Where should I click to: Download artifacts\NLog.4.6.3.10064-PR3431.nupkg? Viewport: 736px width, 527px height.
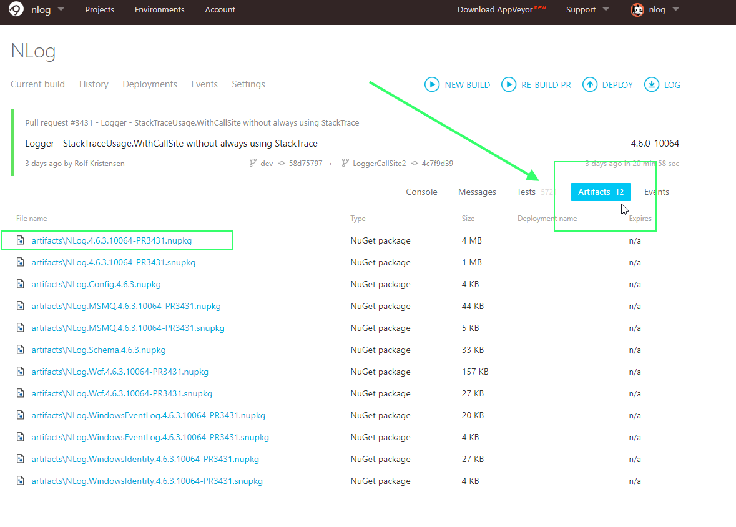point(112,240)
